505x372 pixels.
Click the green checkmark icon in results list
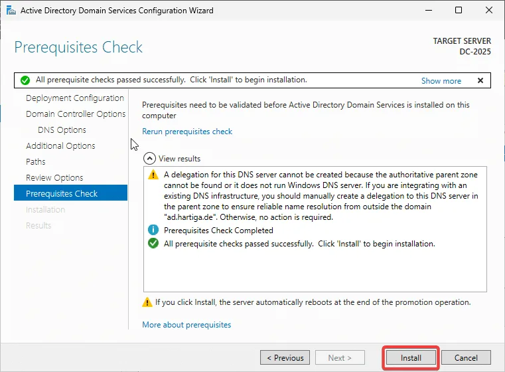[153, 244]
